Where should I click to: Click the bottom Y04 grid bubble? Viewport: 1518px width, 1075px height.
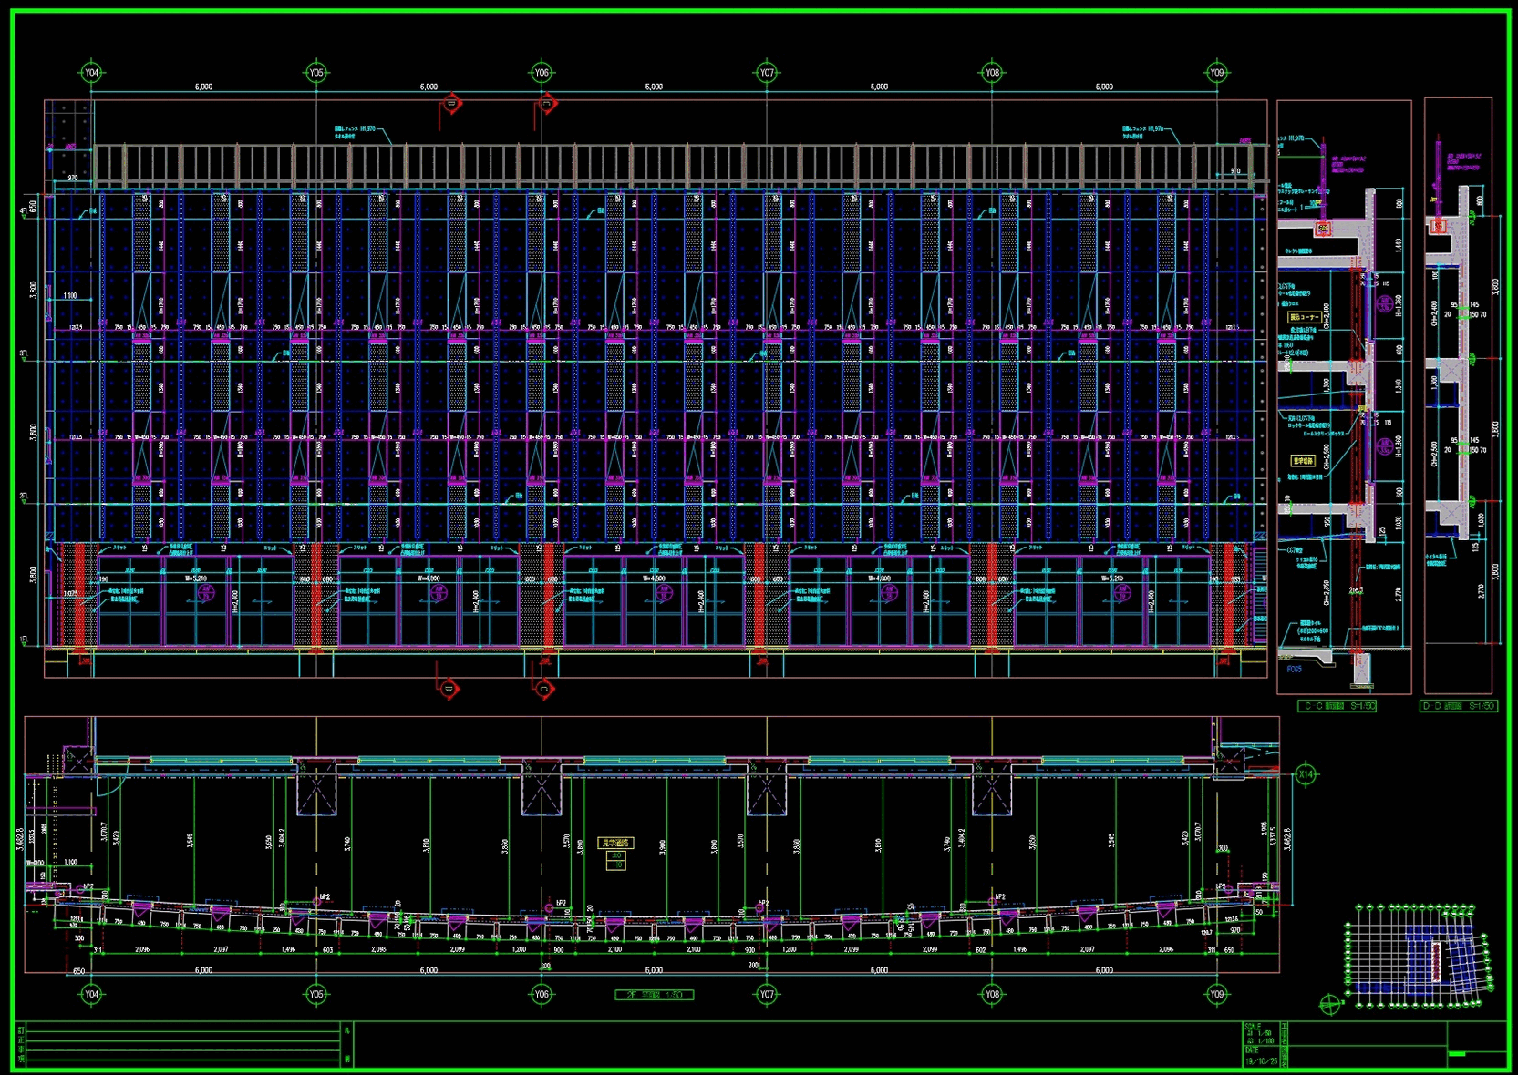point(91,994)
